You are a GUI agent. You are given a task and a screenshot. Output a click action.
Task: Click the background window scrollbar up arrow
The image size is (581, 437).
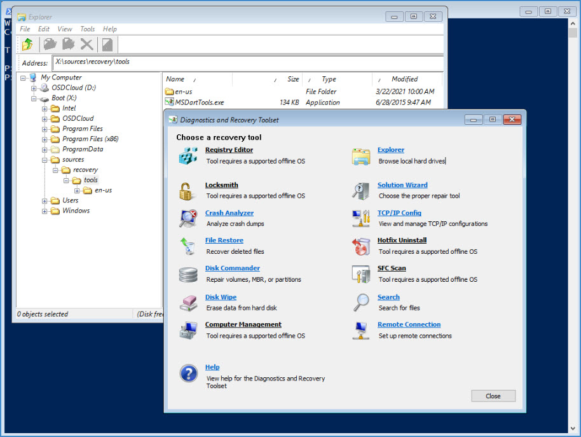coord(573,23)
